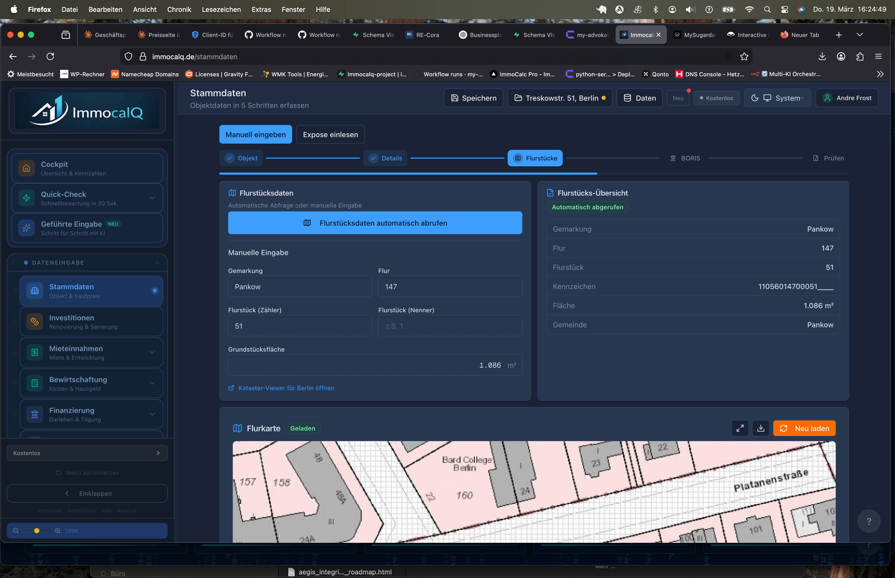Collapse the DATENEINGABE section

[157, 263]
